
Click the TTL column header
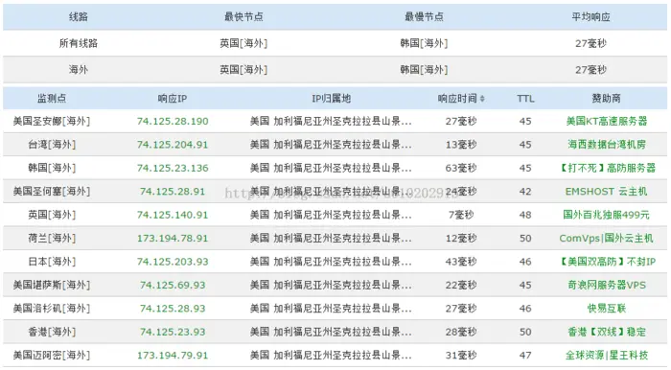pos(525,99)
